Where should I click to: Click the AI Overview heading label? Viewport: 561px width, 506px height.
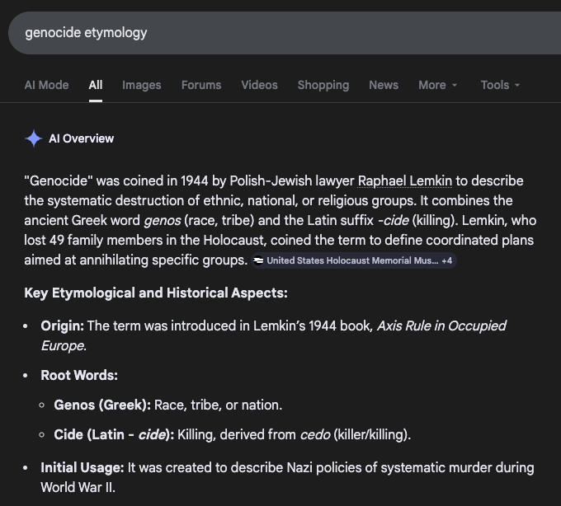pos(81,138)
